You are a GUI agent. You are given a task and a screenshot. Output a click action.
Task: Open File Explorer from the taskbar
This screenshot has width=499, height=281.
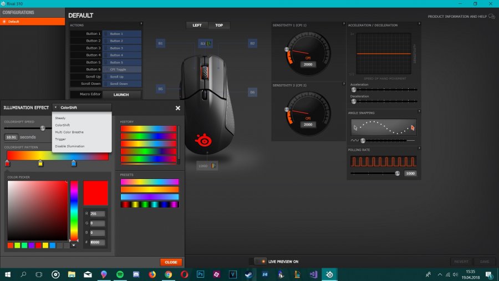click(x=72, y=274)
